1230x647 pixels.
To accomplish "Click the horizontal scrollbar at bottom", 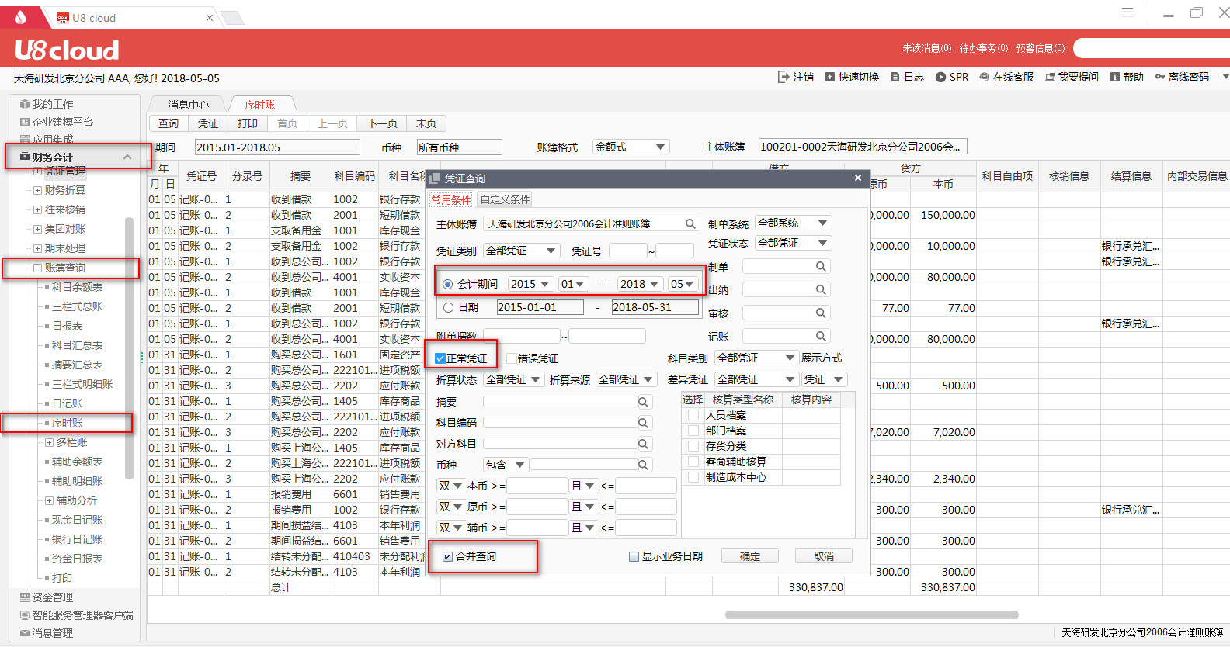I will coord(871,614).
